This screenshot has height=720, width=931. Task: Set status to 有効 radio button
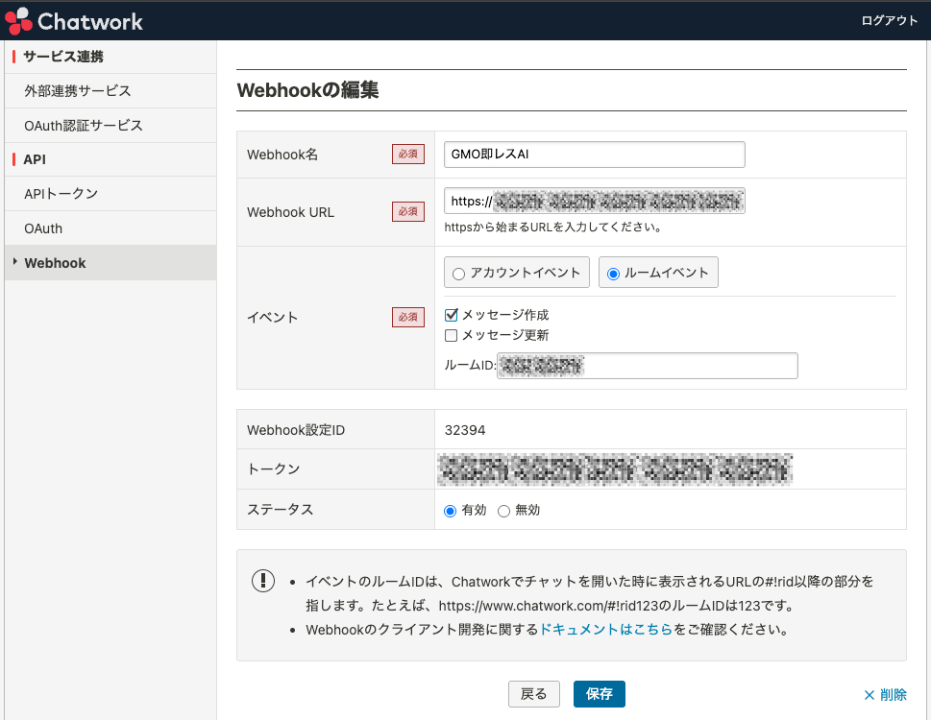coord(450,511)
